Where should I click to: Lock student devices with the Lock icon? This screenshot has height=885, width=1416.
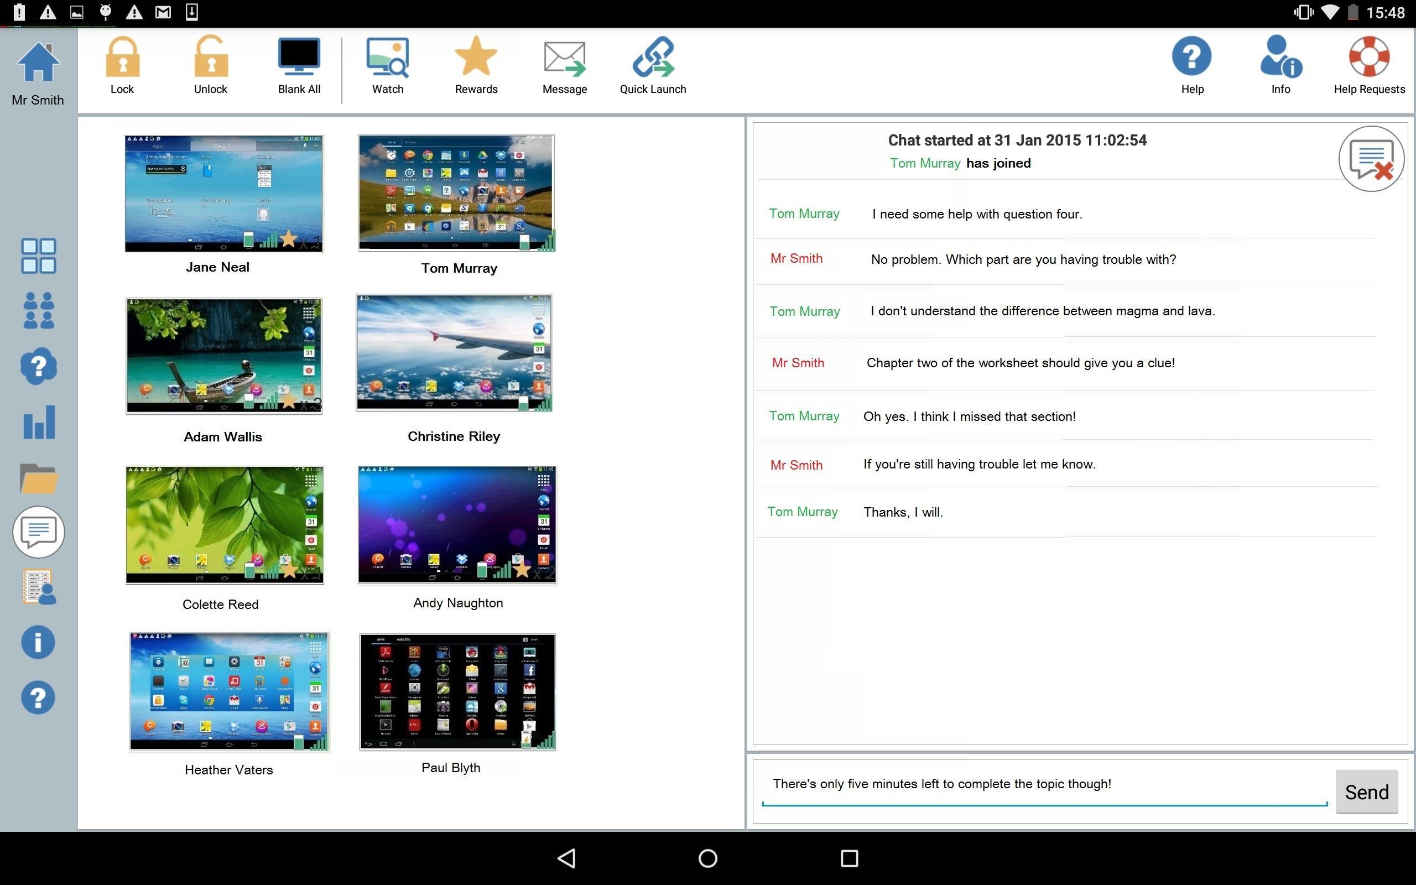pos(122,57)
